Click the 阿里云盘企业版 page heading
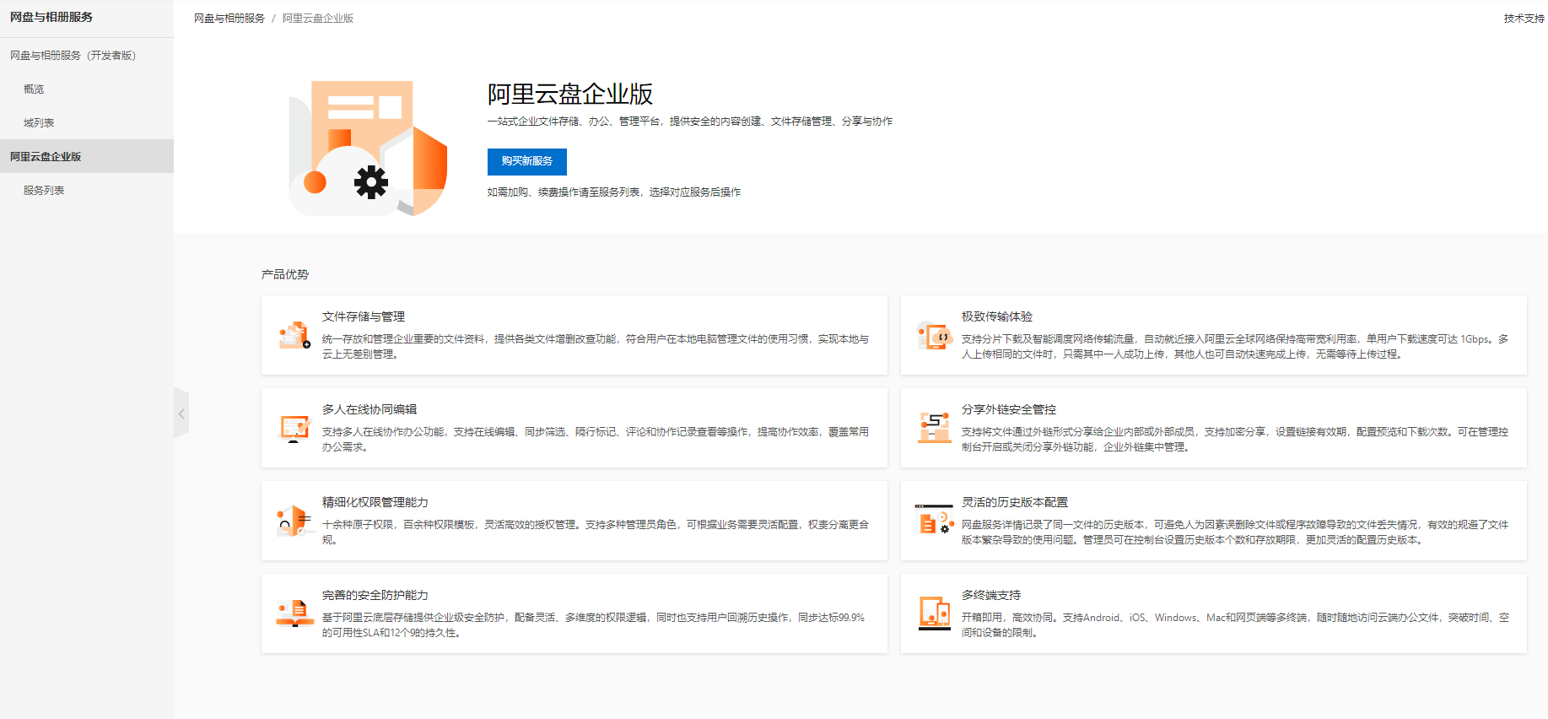1548x719 pixels. pyautogui.click(x=570, y=94)
